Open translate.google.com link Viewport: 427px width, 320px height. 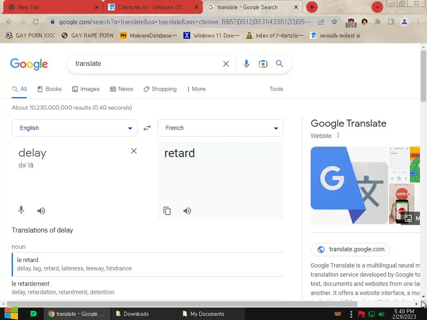(x=350, y=249)
